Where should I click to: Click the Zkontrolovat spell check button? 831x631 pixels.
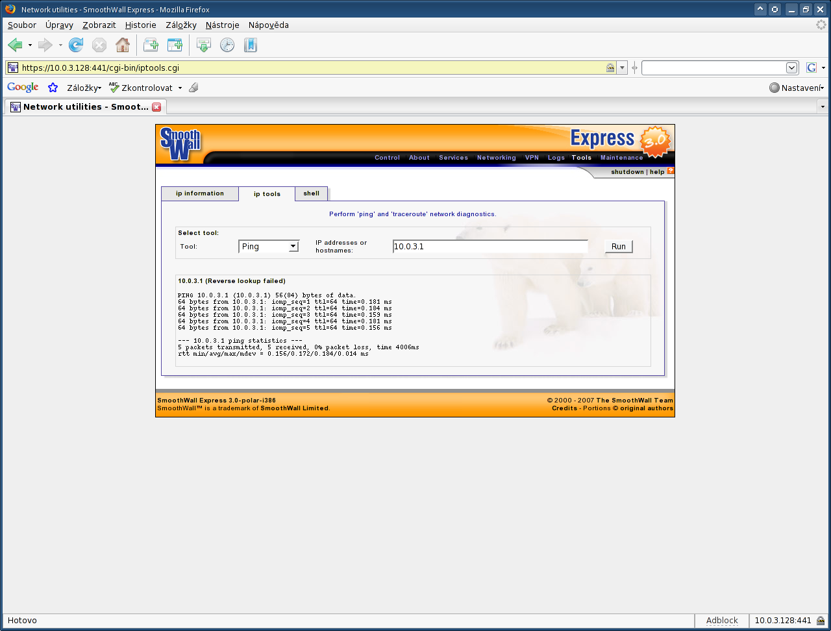(x=141, y=88)
